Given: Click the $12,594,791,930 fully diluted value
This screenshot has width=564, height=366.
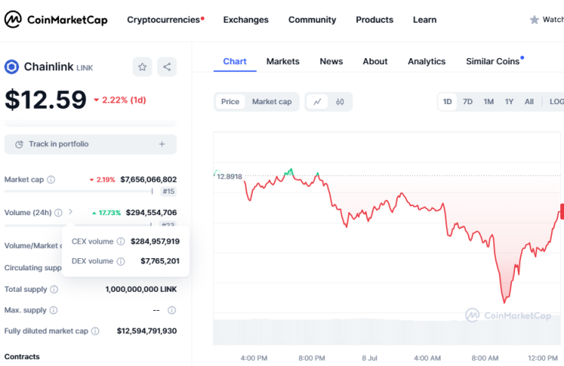Looking at the screenshot, I should 147,331.
